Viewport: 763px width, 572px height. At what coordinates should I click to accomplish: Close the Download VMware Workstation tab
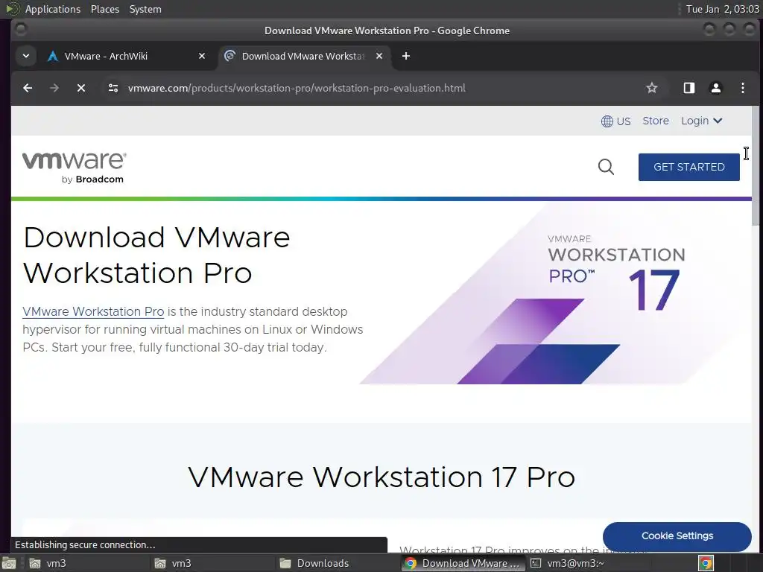point(379,56)
